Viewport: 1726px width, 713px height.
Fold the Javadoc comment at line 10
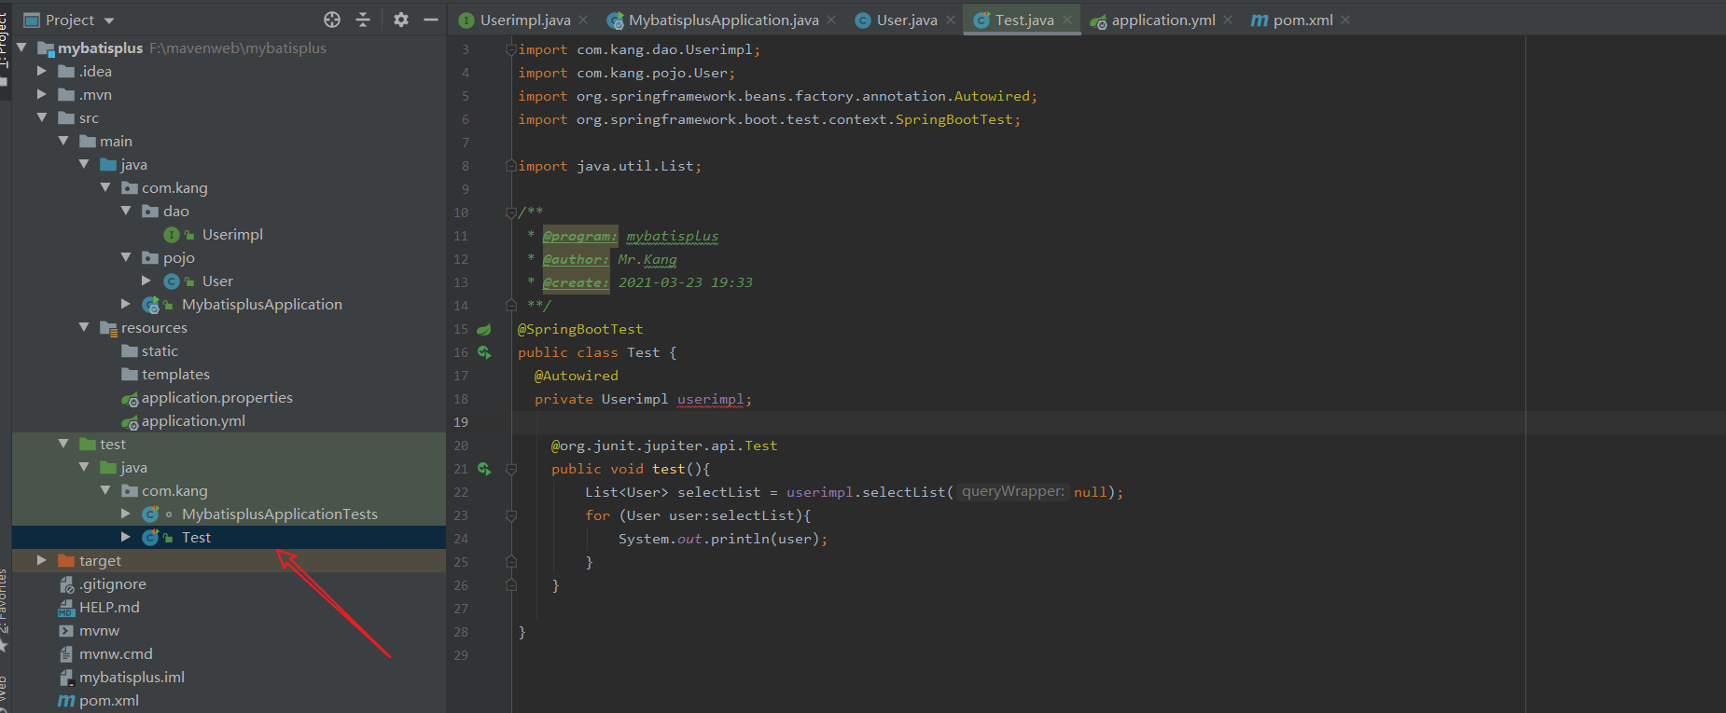(x=511, y=213)
